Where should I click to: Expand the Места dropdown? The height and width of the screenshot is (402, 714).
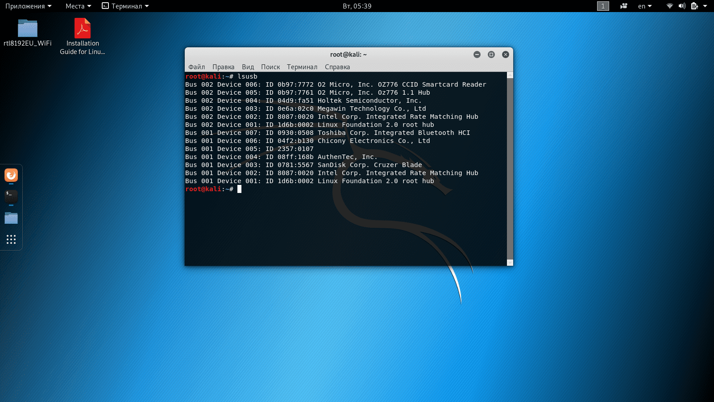point(78,6)
